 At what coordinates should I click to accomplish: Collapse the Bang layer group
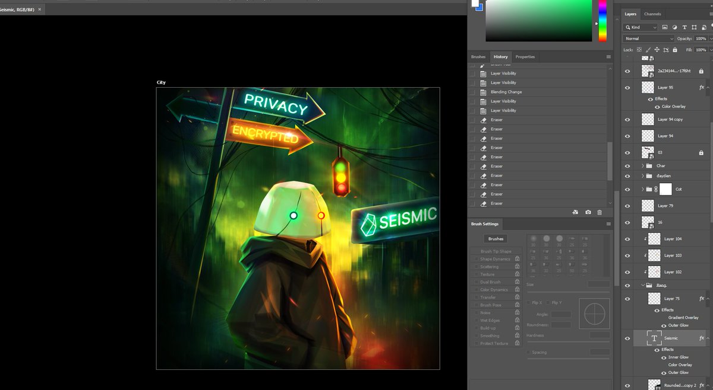[643, 285]
